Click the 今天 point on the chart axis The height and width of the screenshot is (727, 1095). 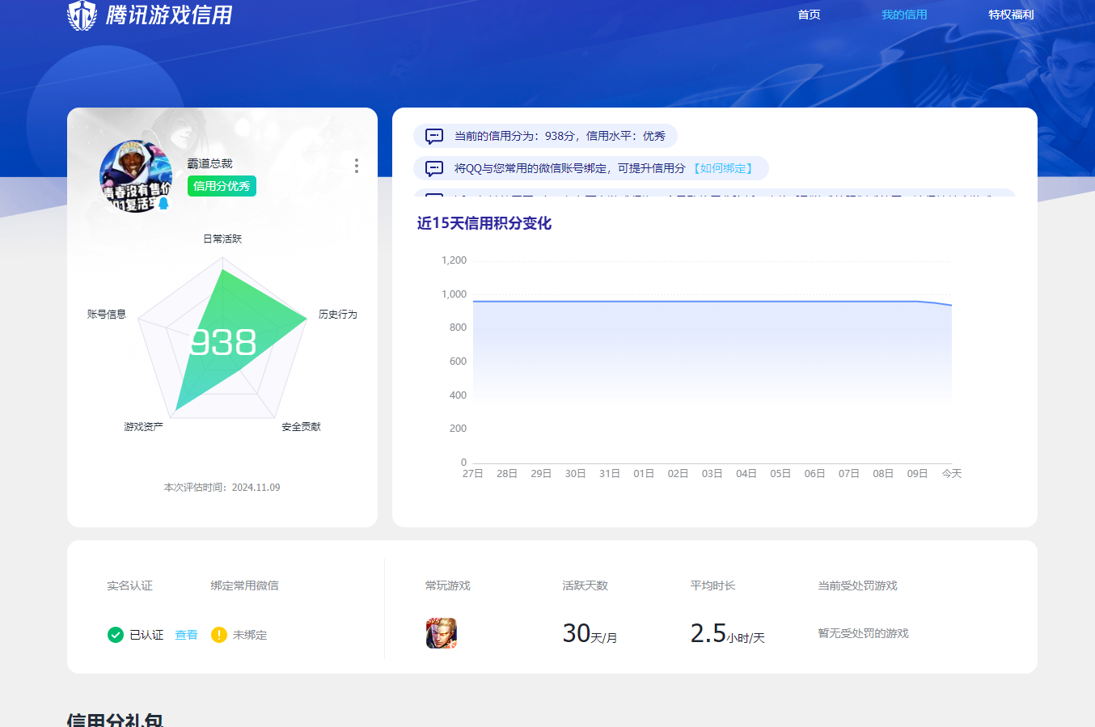point(952,473)
